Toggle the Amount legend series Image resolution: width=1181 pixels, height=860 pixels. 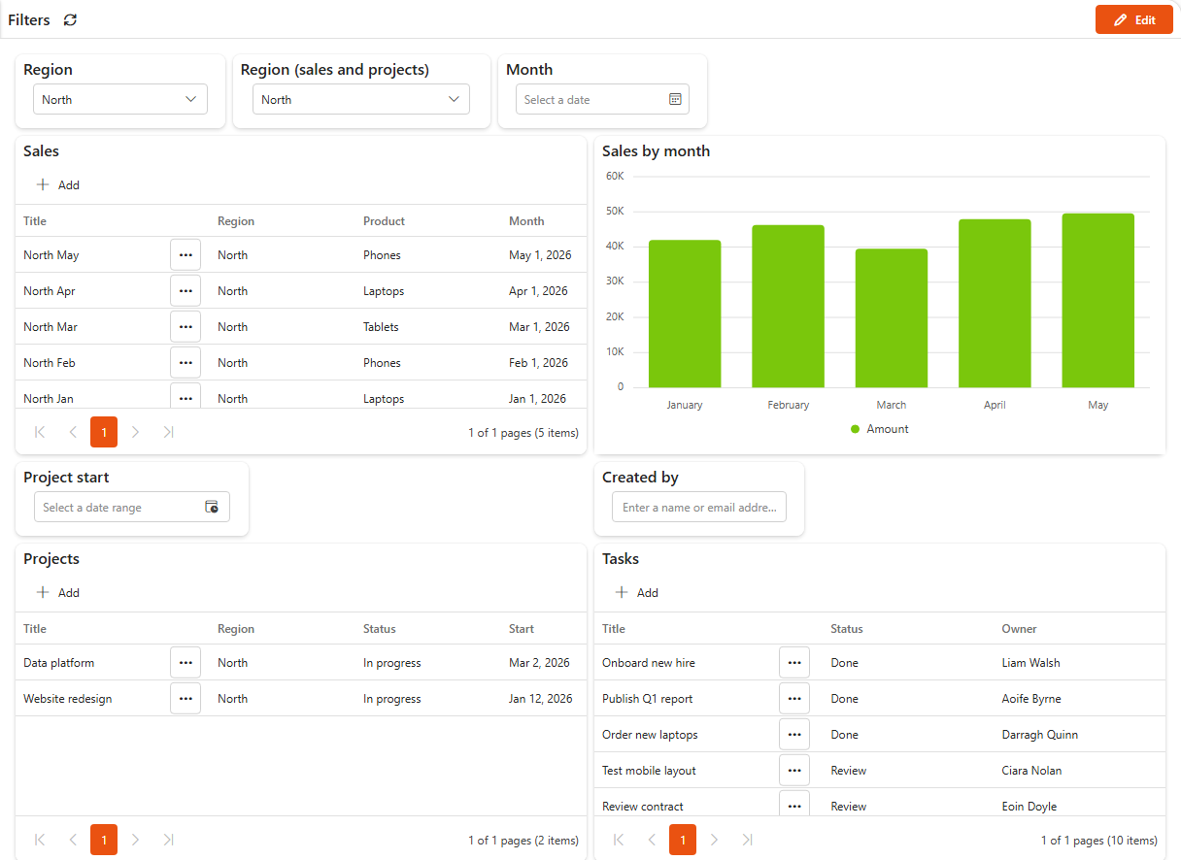pos(880,429)
